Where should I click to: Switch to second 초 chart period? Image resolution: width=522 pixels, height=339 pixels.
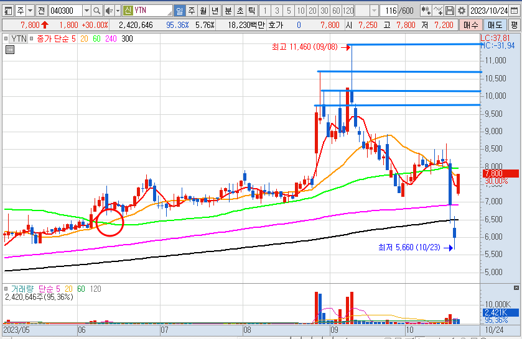pyautogui.click(x=240, y=11)
